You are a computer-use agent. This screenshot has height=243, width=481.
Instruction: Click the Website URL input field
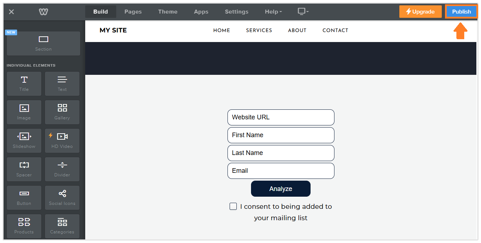(x=281, y=117)
